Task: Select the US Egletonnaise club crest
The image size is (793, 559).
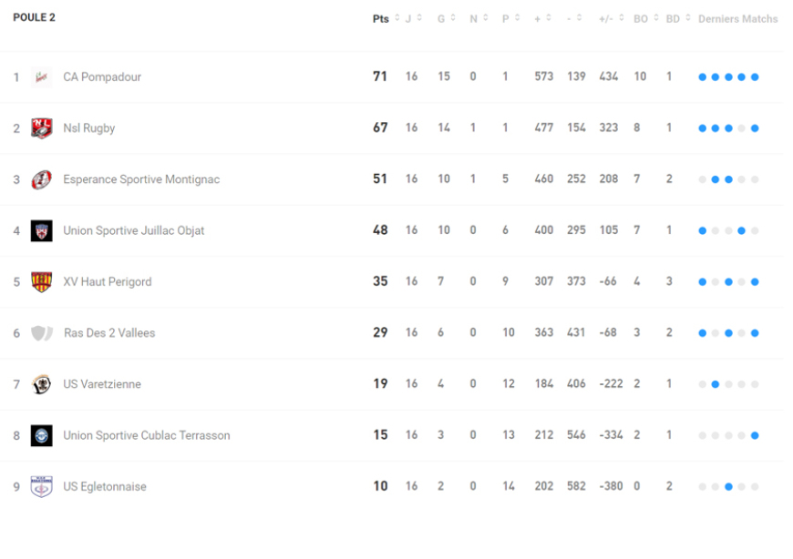Action: [41, 486]
